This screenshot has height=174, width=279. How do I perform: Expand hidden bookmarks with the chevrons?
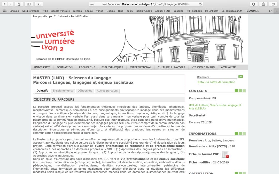pos(270,11)
